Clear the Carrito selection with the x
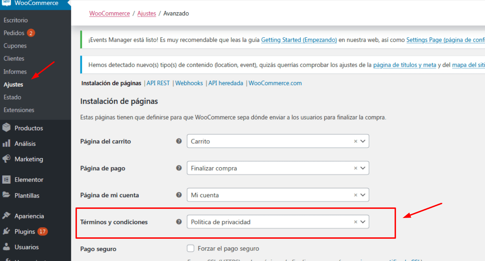The height and width of the screenshot is (261, 485). [x=356, y=141]
